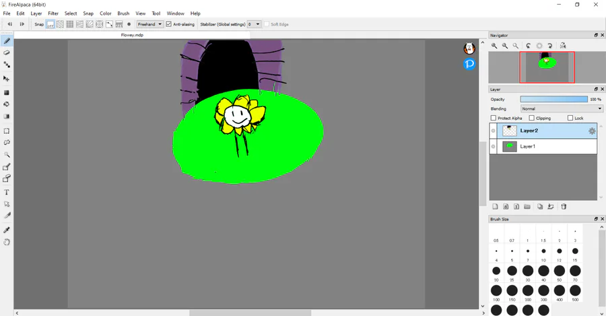Screen dimensions: 606x316
Task: Click the Navigator zoom out icon
Action: point(505,46)
